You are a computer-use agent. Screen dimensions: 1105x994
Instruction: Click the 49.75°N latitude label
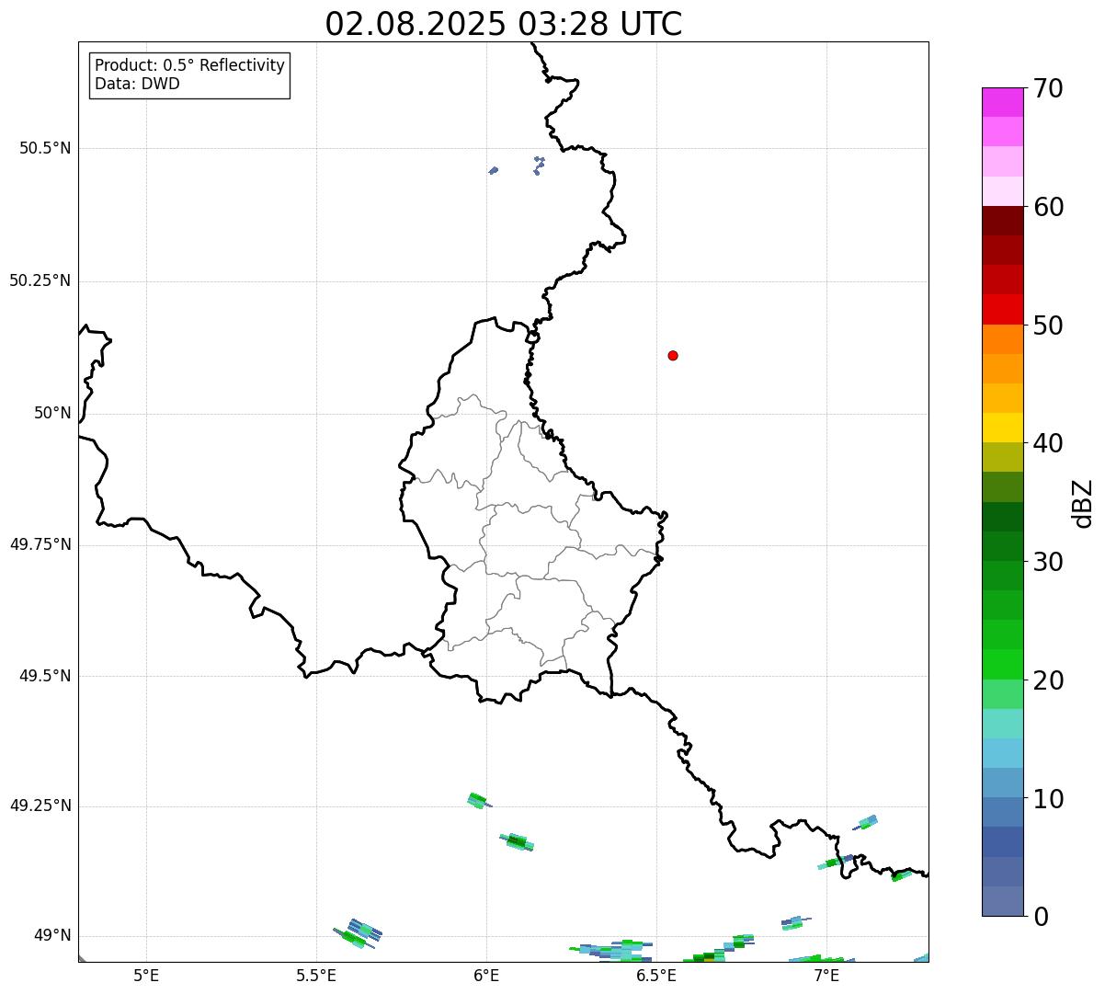click(x=40, y=544)
